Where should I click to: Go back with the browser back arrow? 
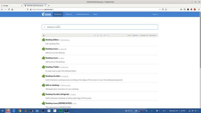point(2,9)
